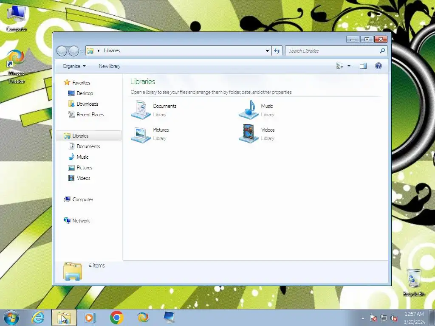This screenshot has width=435, height=326.
Task: Open Explorer help with question mark icon
Action: click(379, 66)
